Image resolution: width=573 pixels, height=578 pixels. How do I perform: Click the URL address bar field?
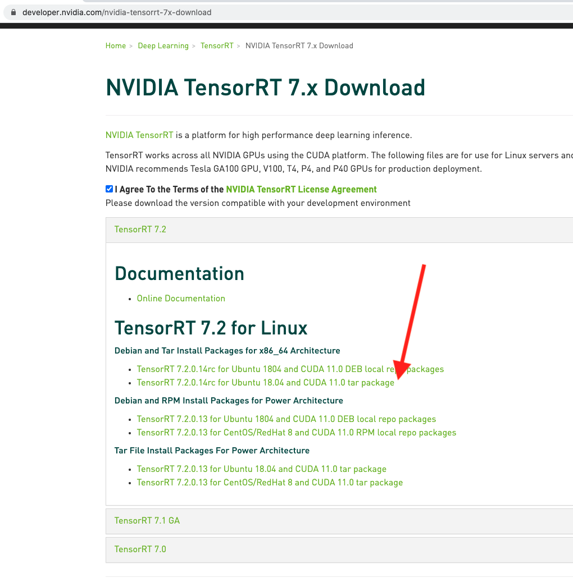pos(288,12)
